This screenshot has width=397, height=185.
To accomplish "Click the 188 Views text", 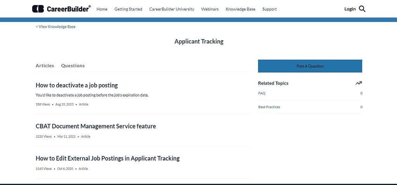I will point(43,104).
